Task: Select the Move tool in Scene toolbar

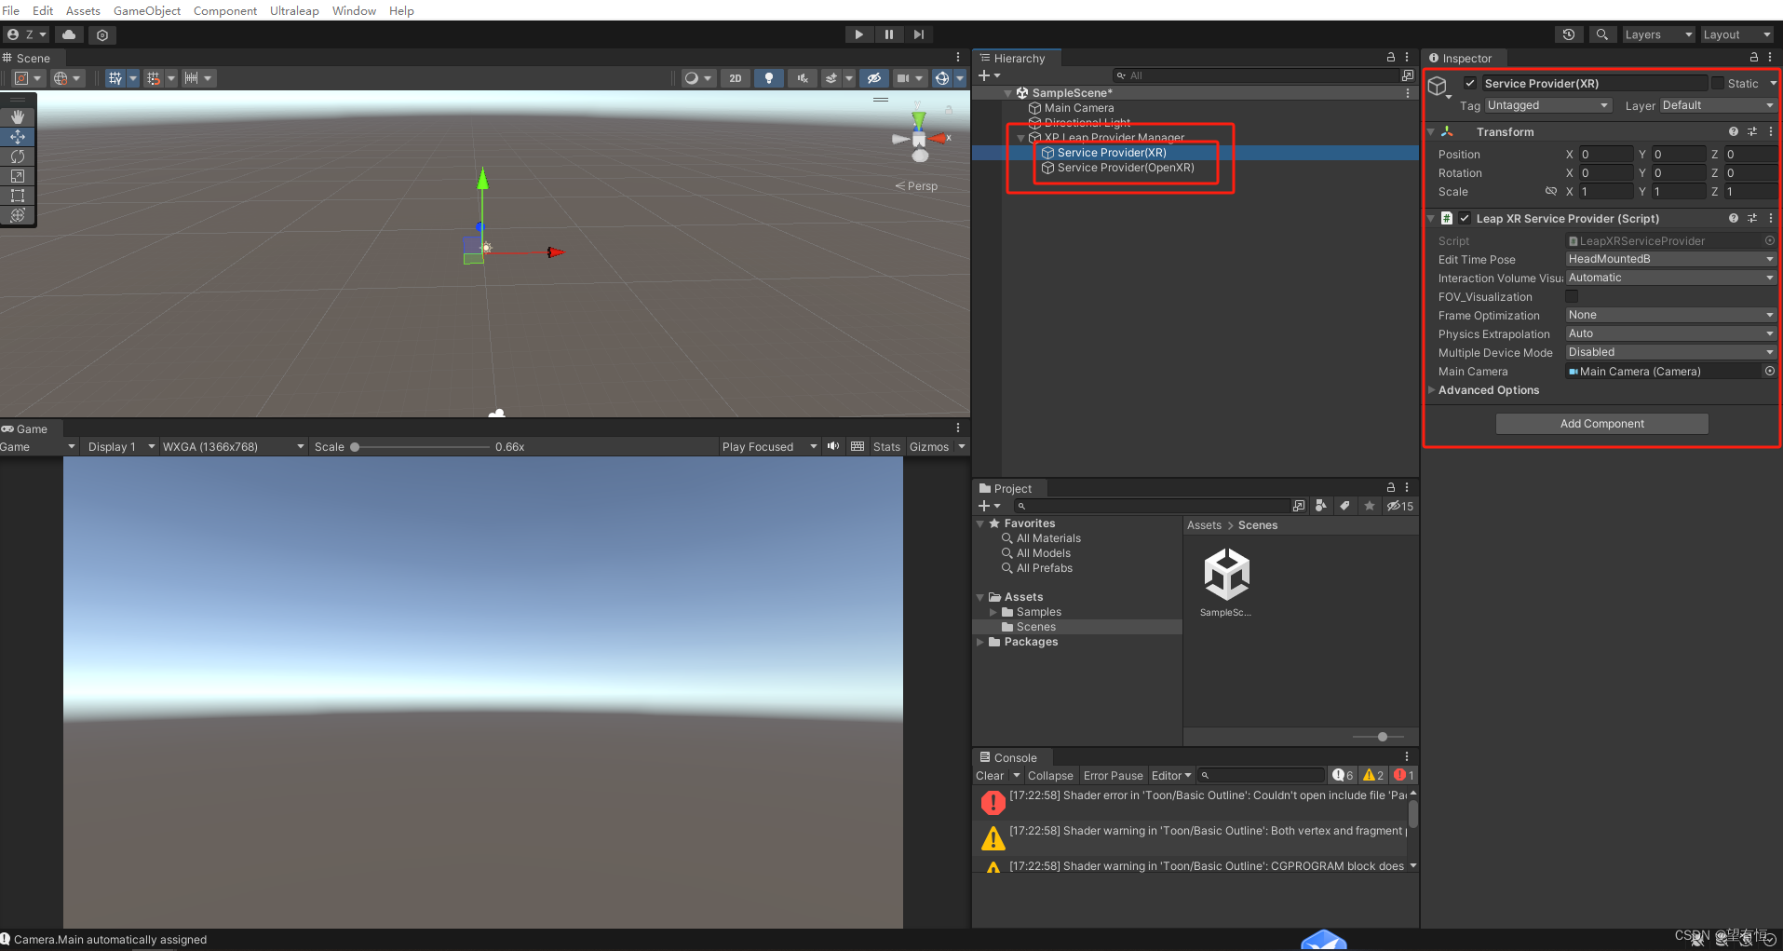Action: point(18,137)
